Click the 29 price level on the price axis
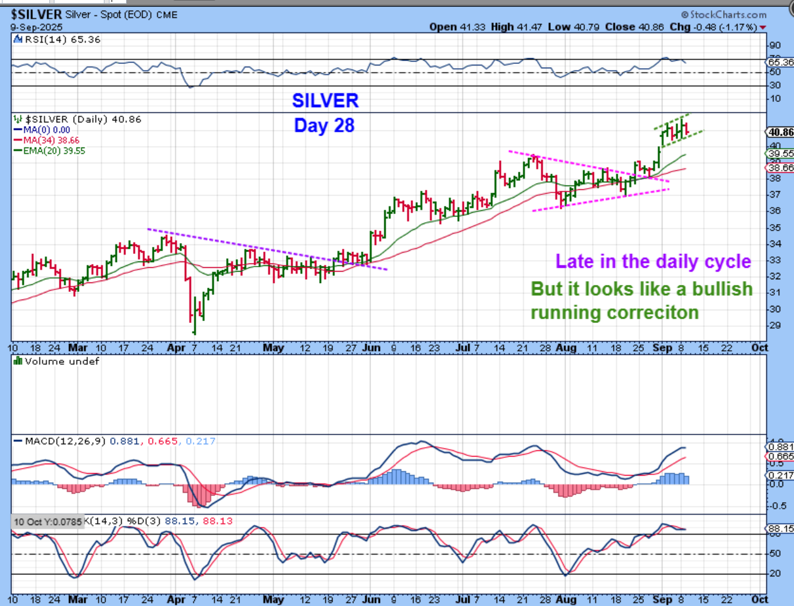 (774, 325)
